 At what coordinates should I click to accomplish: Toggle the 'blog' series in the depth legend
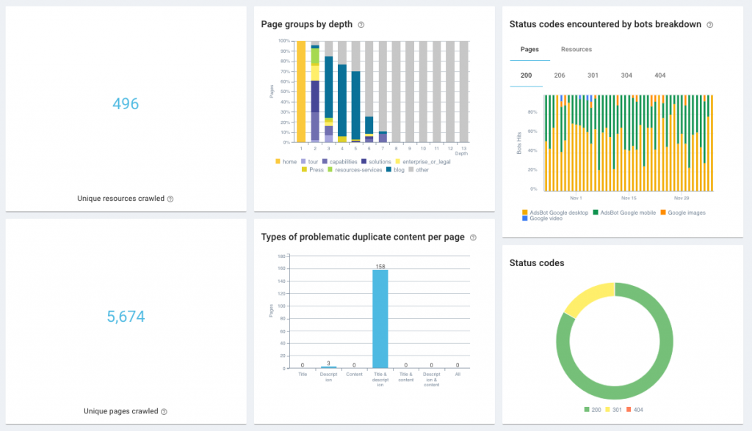(x=397, y=169)
